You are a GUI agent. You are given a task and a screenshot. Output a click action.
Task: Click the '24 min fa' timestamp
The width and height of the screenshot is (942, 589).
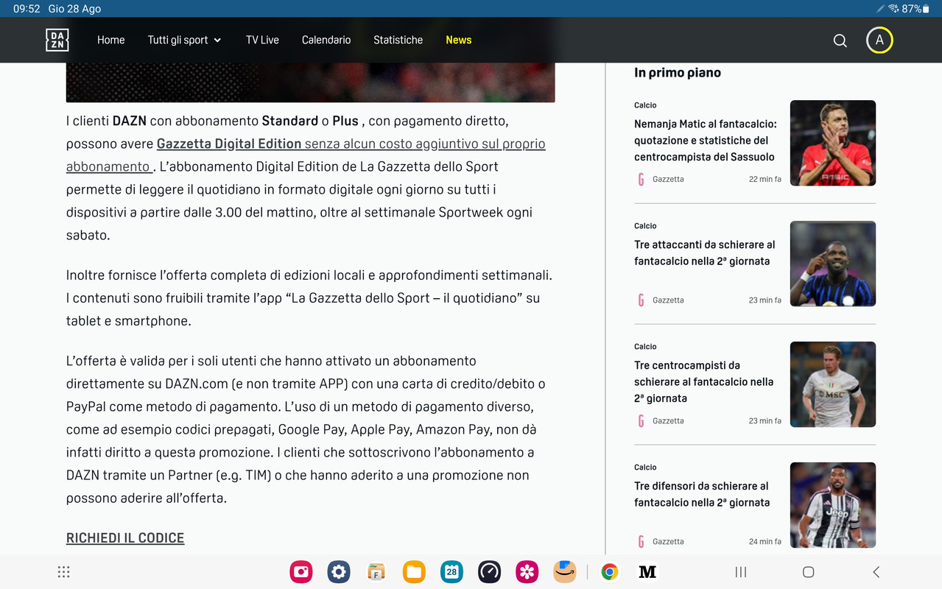pos(765,541)
